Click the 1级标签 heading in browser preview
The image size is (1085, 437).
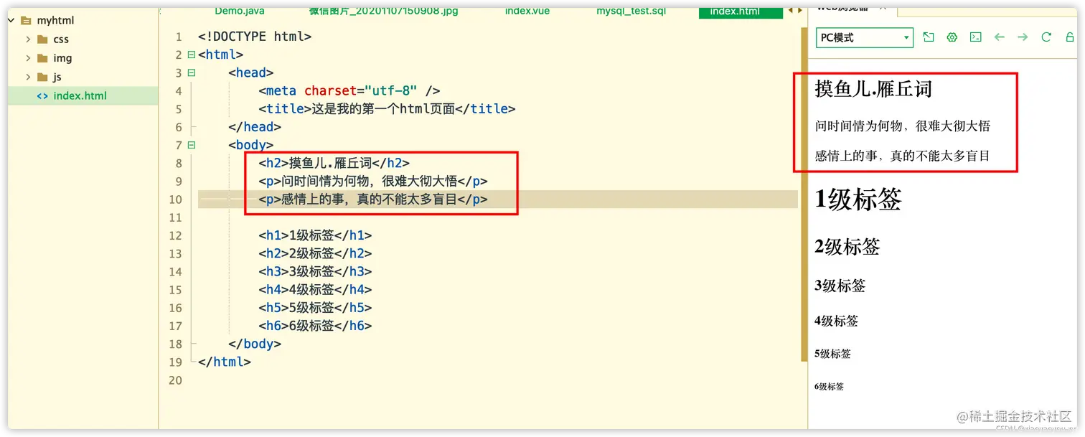(x=858, y=199)
